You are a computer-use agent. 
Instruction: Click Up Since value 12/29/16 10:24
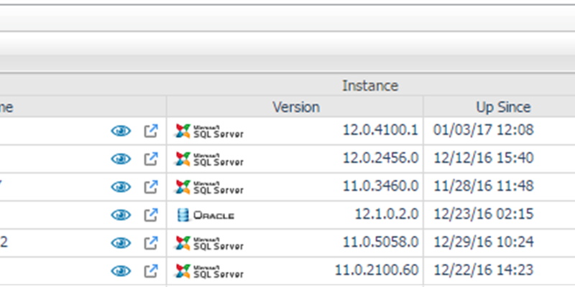(x=483, y=243)
